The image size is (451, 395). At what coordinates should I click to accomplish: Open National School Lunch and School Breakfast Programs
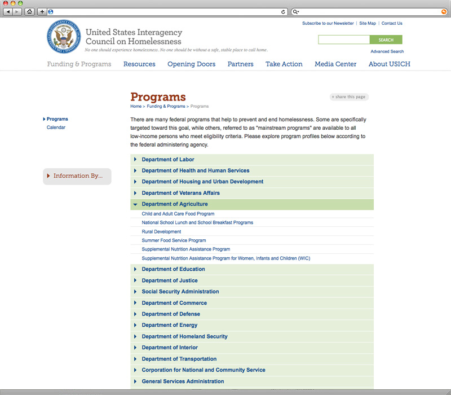[x=197, y=222]
